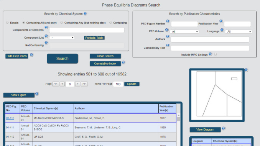Open the Cumulative Index
Viewport: 260px width, 146px height.
coord(105,64)
